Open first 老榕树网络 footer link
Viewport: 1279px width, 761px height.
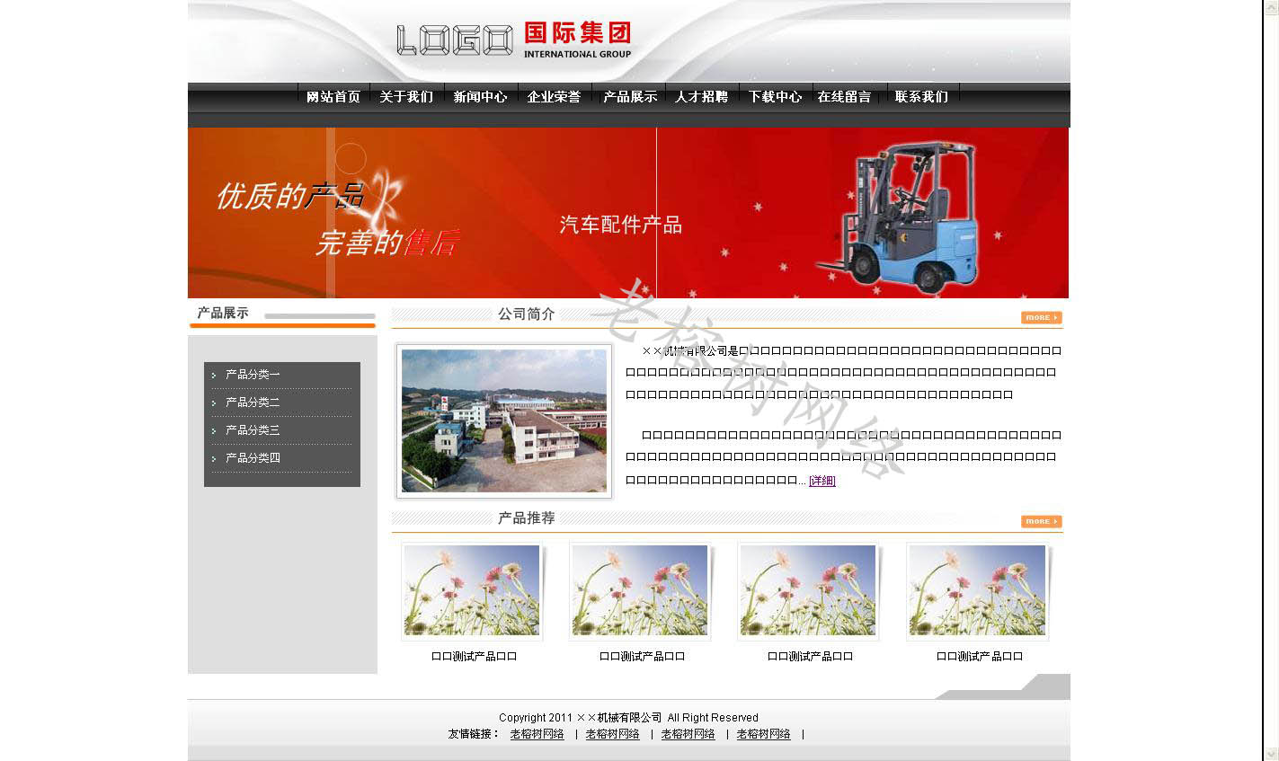(537, 734)
